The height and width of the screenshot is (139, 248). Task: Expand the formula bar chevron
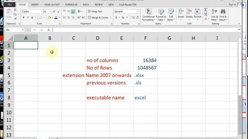(239, 30)
